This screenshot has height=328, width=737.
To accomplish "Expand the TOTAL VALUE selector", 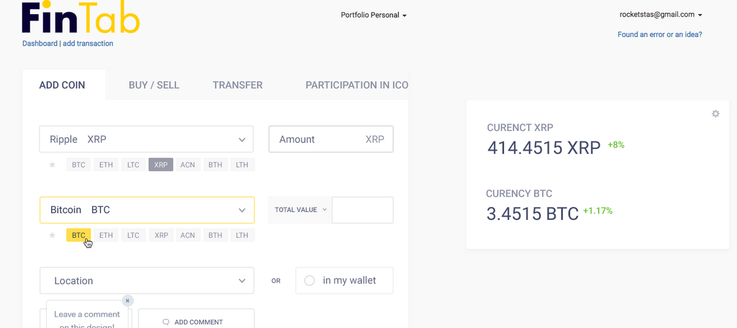I will [x=300, y=210].
